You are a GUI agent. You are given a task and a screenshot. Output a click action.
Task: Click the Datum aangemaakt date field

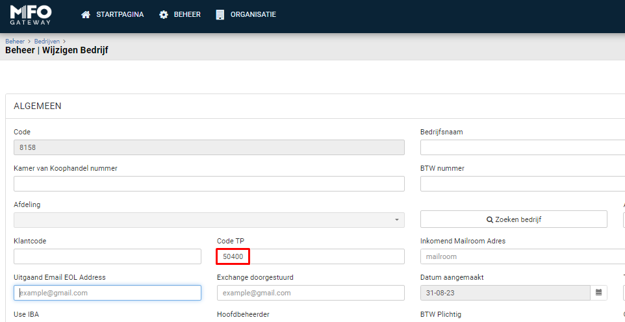505,293
